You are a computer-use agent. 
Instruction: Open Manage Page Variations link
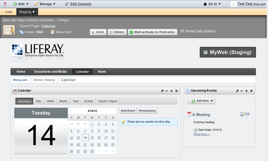coord(200,31)
